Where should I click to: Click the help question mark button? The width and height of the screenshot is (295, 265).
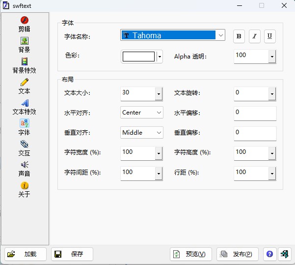[x=269, y=254]
